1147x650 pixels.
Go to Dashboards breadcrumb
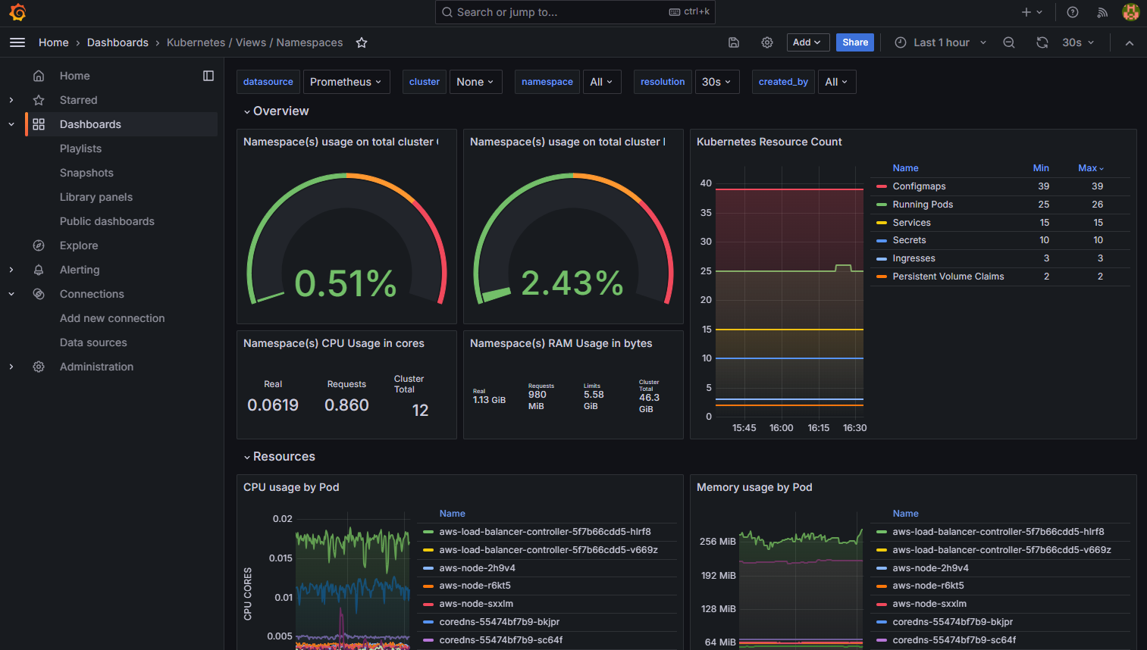tap(118, 42)
